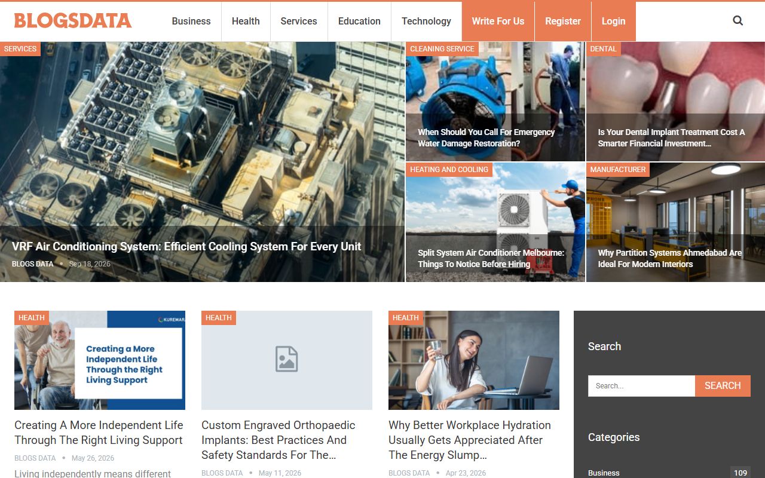Click the HEATING AND COOLING category tag
765x478 pixels.
(x=449, y=170)
